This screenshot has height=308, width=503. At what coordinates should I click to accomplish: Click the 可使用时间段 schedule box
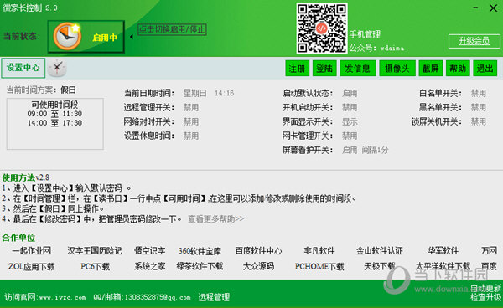(x=54, y=124)
